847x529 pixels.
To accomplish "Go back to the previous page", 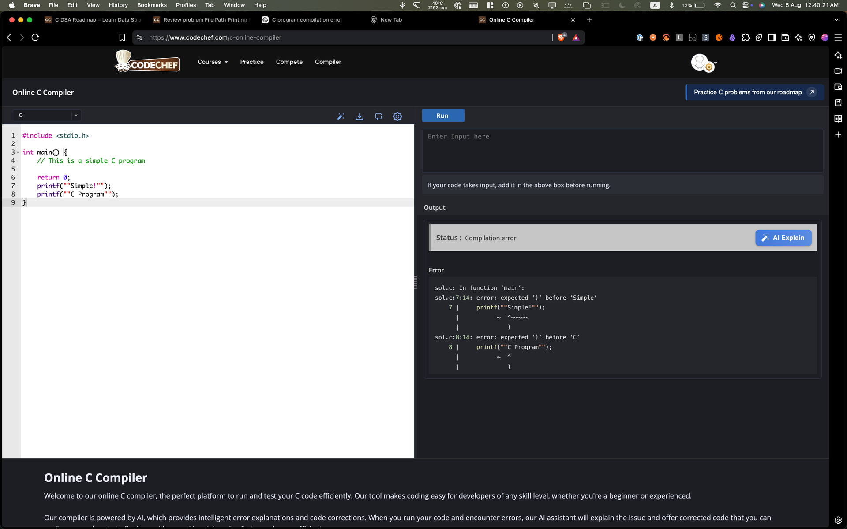I will [9, 37].
